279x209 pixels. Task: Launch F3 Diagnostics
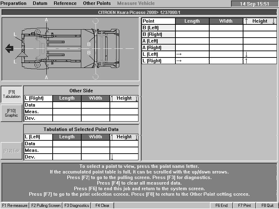pyautogui.click(x=76, y=206)
